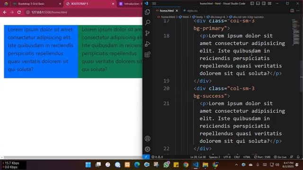Reload the browser page
Image resolution: width=303 pixels, height=170 pixels.
coord(19,12)
